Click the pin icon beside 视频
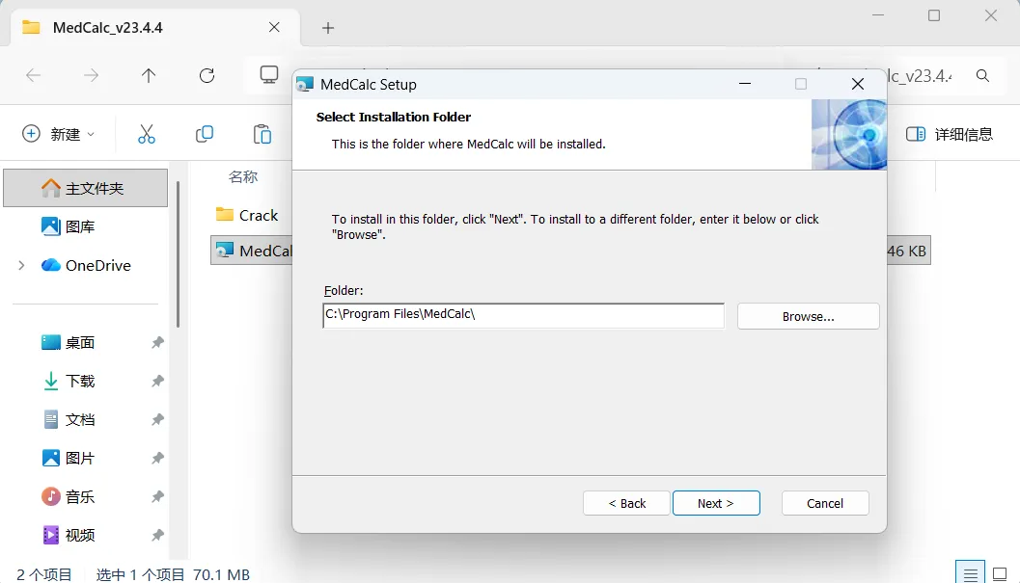1020x583 pixels. pyautogui.click(x=157, y=535)
